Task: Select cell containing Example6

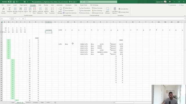Action: coord(49,30)
